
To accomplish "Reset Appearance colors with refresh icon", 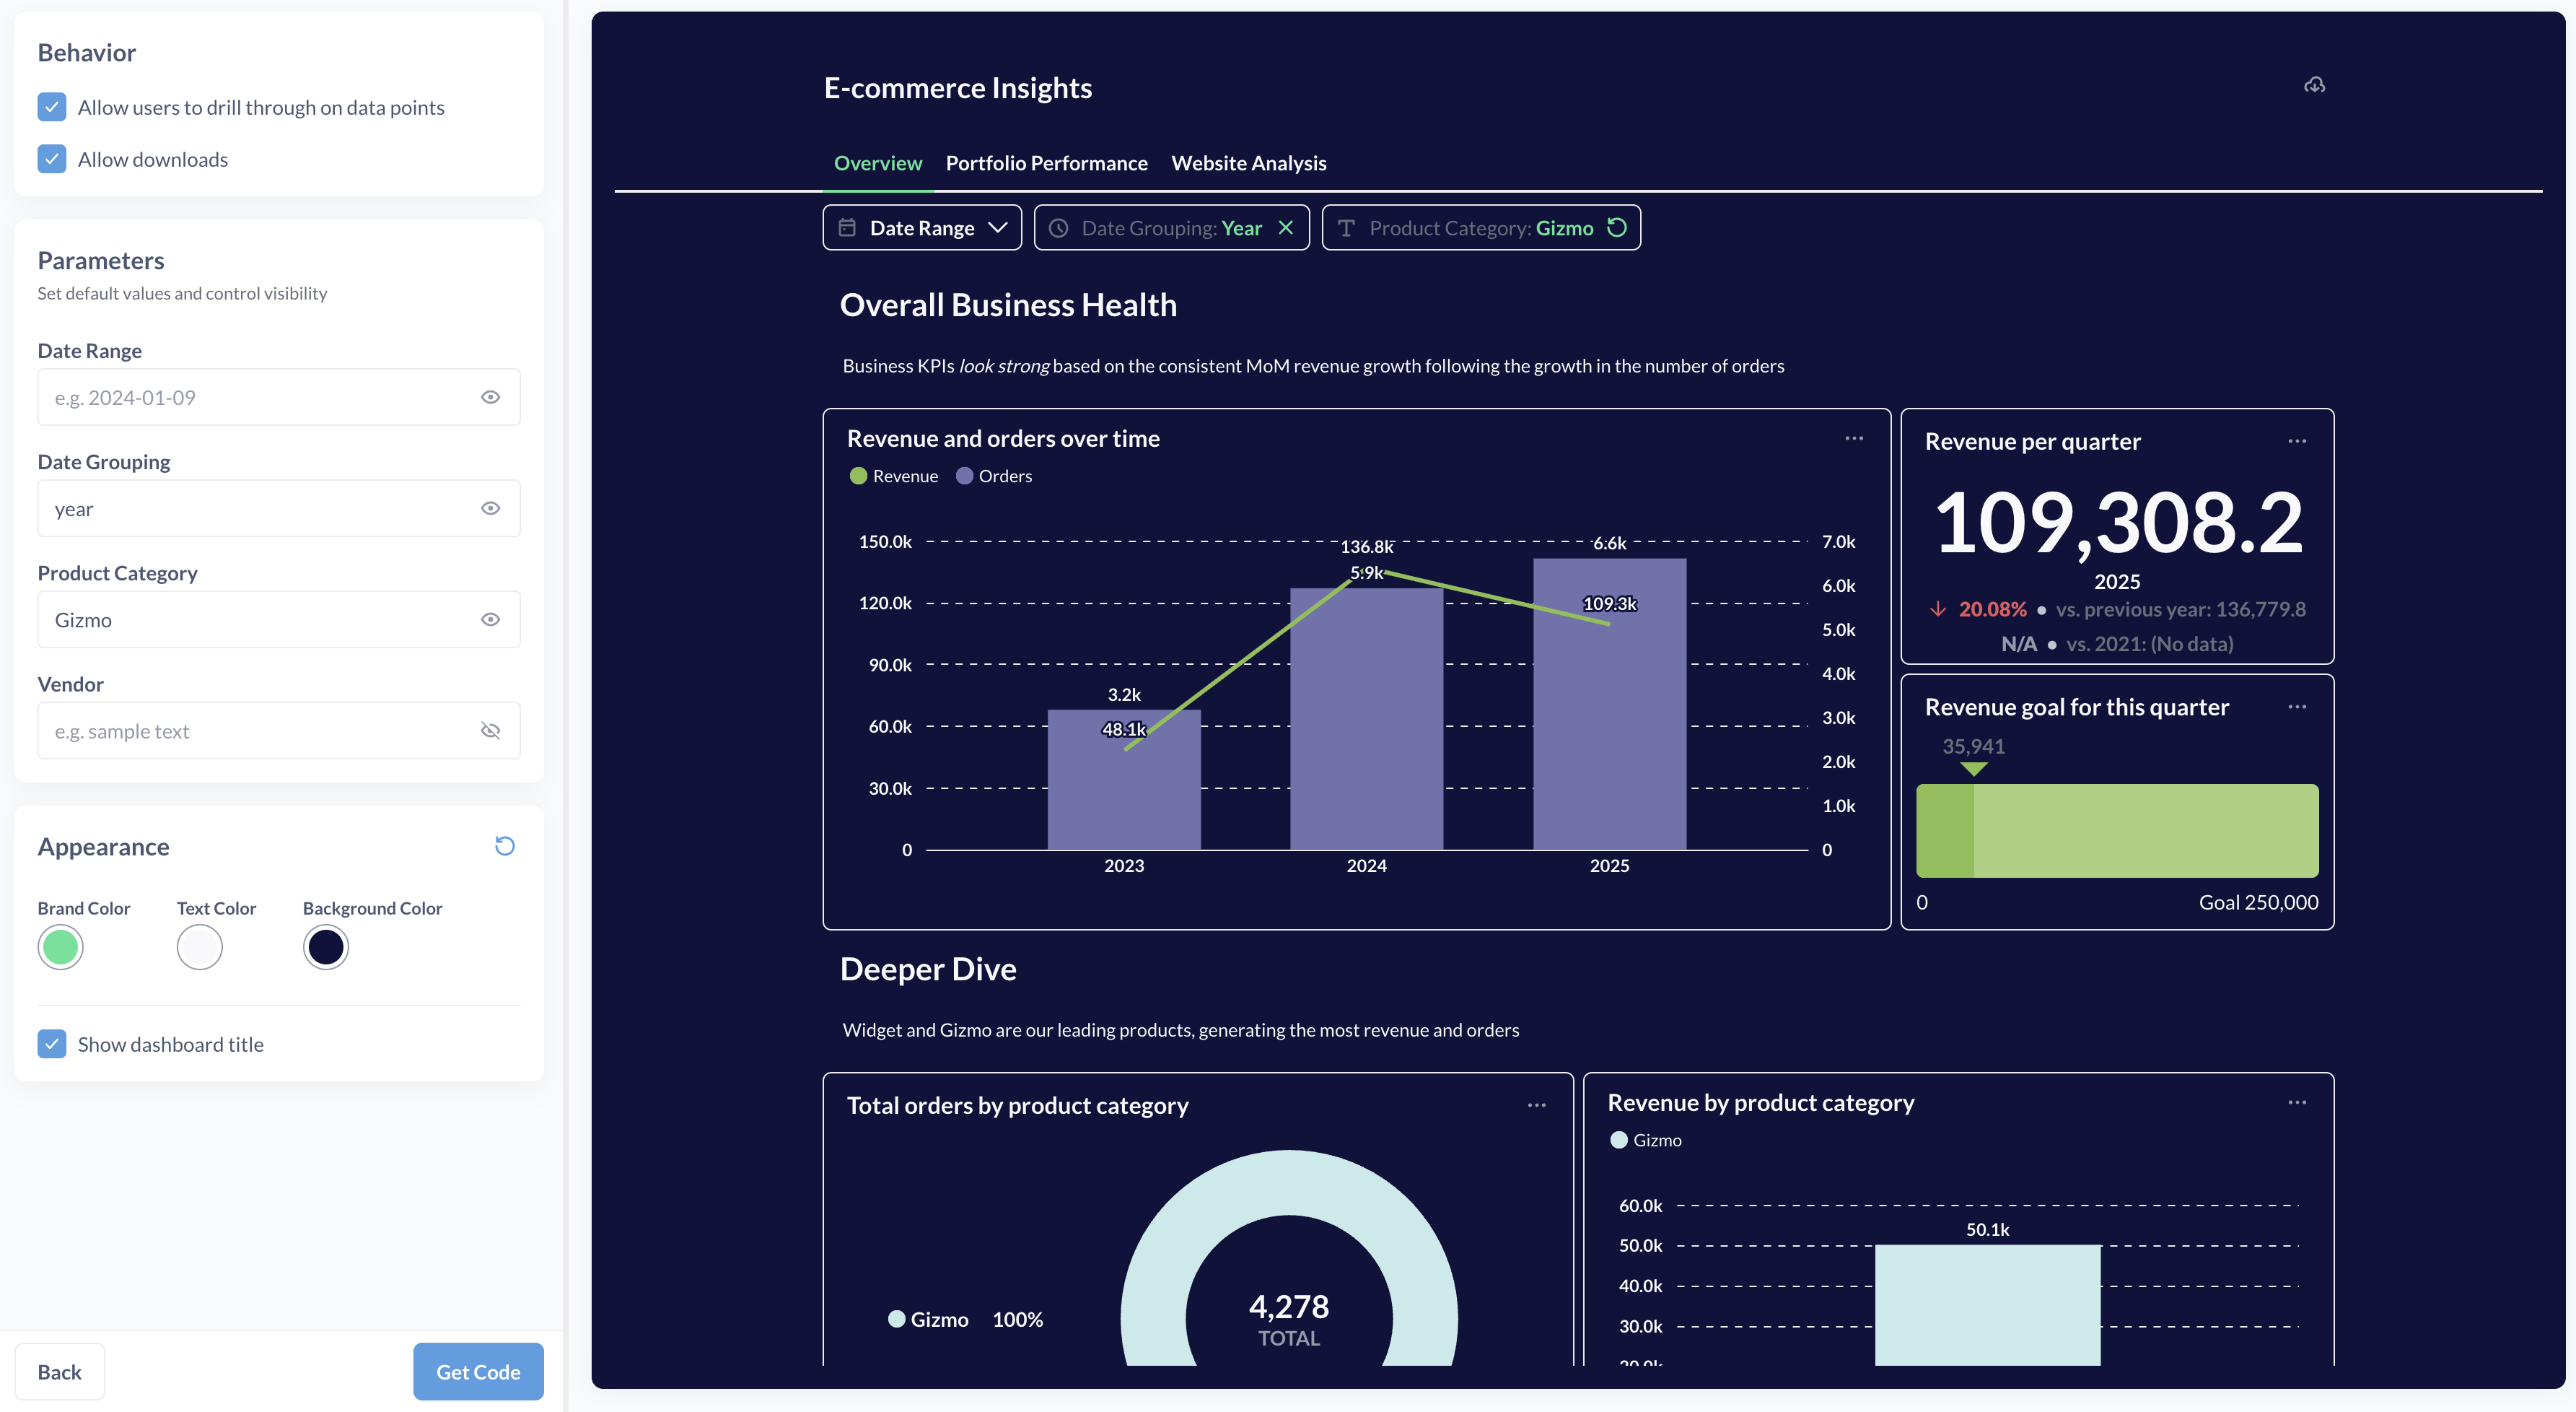I will (505, 845).
